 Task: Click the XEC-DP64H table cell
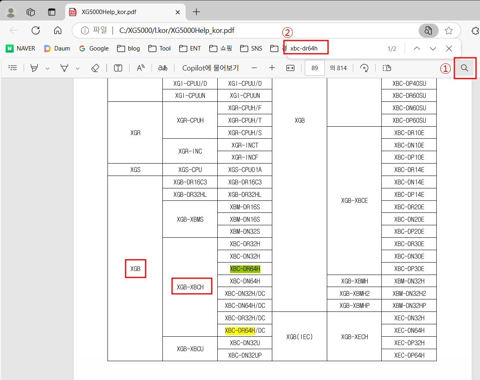pyautogui.click(x=409, y=355)
